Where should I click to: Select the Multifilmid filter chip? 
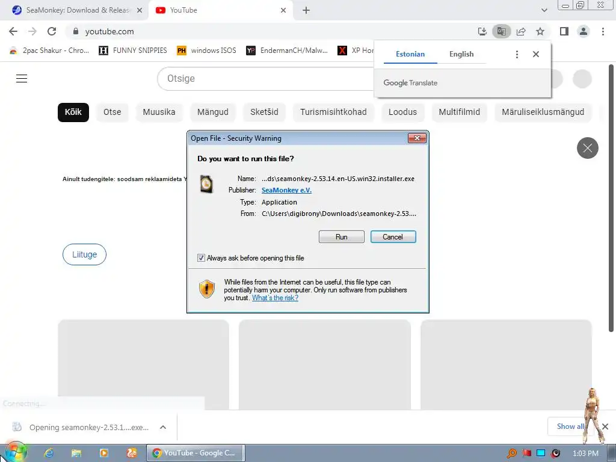click(459, 112)
